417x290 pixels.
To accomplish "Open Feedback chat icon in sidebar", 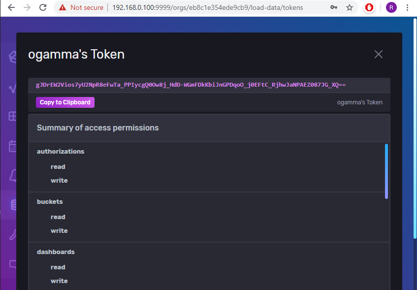I will pos(12,264).
